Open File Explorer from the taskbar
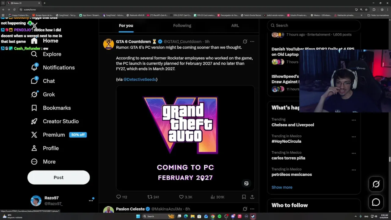Viewport: 391px width, 220px height. coord(192,216)
